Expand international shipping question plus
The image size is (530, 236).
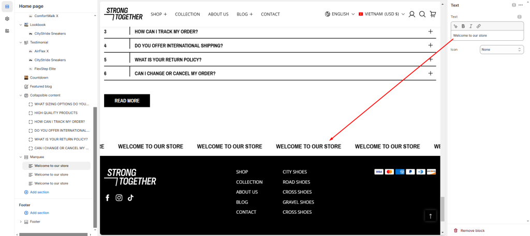coord(430,45)
